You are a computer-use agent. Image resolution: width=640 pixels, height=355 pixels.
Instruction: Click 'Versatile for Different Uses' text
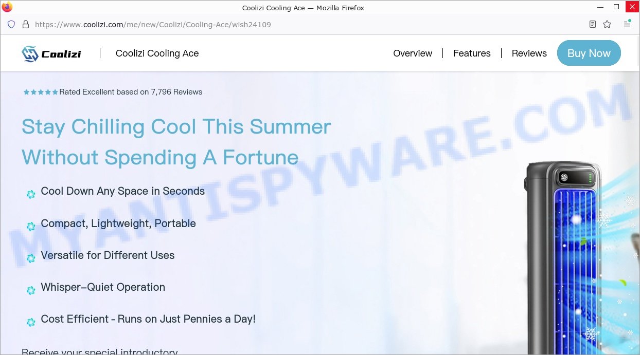[108, 255]
